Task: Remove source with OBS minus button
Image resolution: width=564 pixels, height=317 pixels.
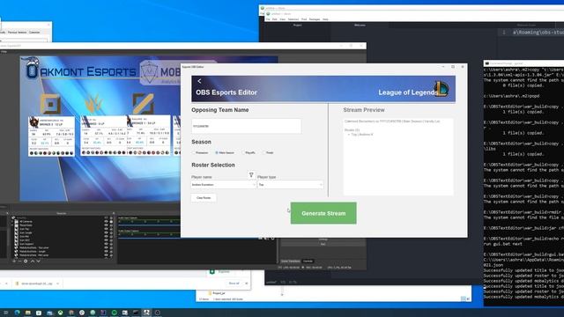Action: [x=19, y=261]
